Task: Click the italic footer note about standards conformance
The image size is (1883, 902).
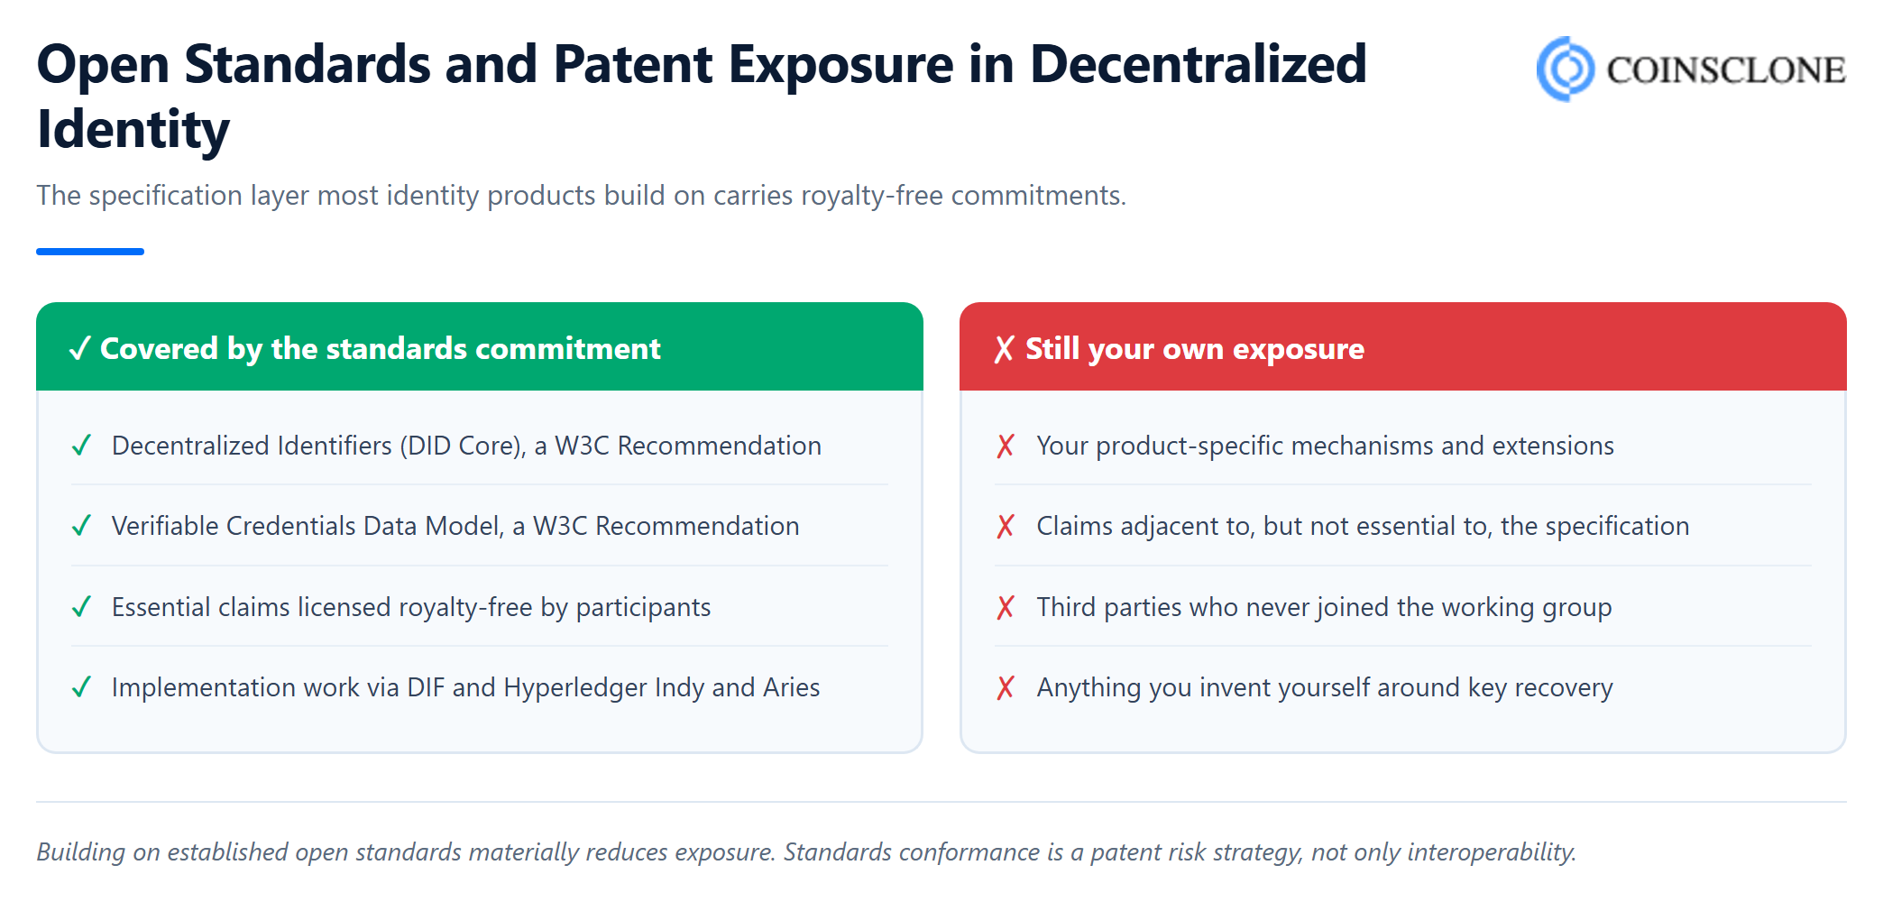Action: click(806, 852)
